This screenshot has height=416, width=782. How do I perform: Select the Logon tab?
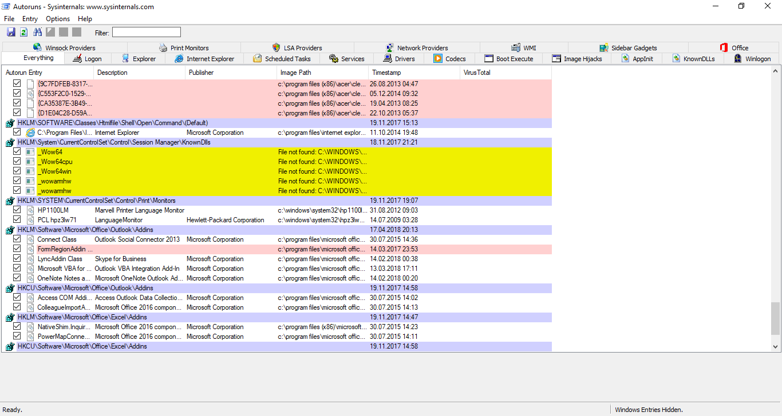88,59
